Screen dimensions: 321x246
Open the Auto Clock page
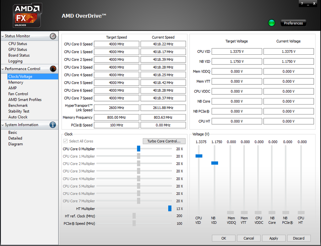click(x=18, y=117)
